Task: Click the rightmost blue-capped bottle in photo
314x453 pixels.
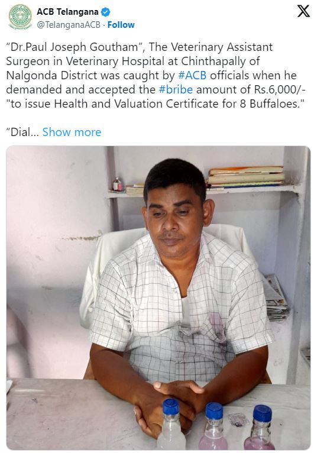Action: click(x=261, y=428)
